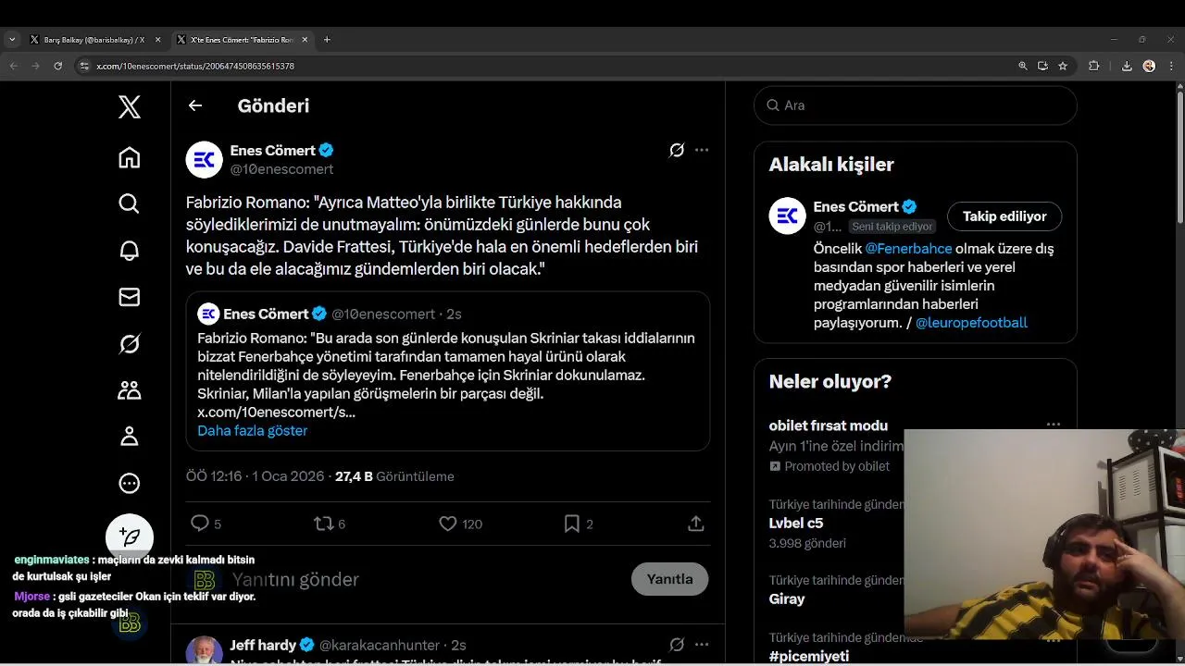Open the browser three-dot menu

pyautogui.click(x=1171, y=66)
